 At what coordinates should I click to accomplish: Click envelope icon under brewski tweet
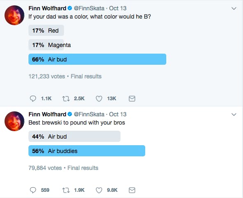(132, 190)
